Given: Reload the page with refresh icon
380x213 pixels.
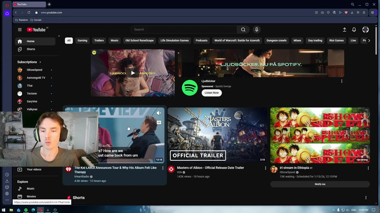Looking at the screenshot, I should [29, 12].
